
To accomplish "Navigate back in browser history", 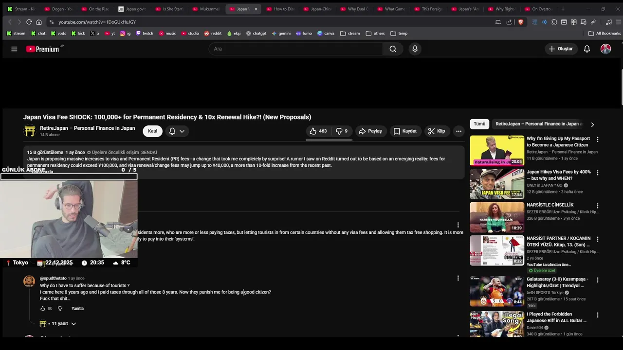I will [10, 22].
